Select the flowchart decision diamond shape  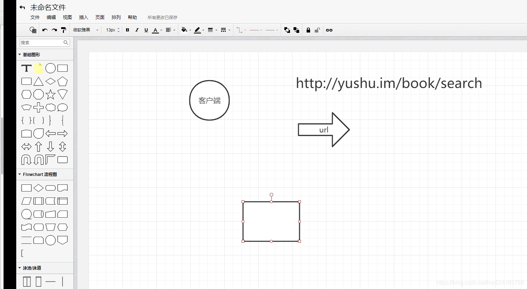tap(39, 188)
